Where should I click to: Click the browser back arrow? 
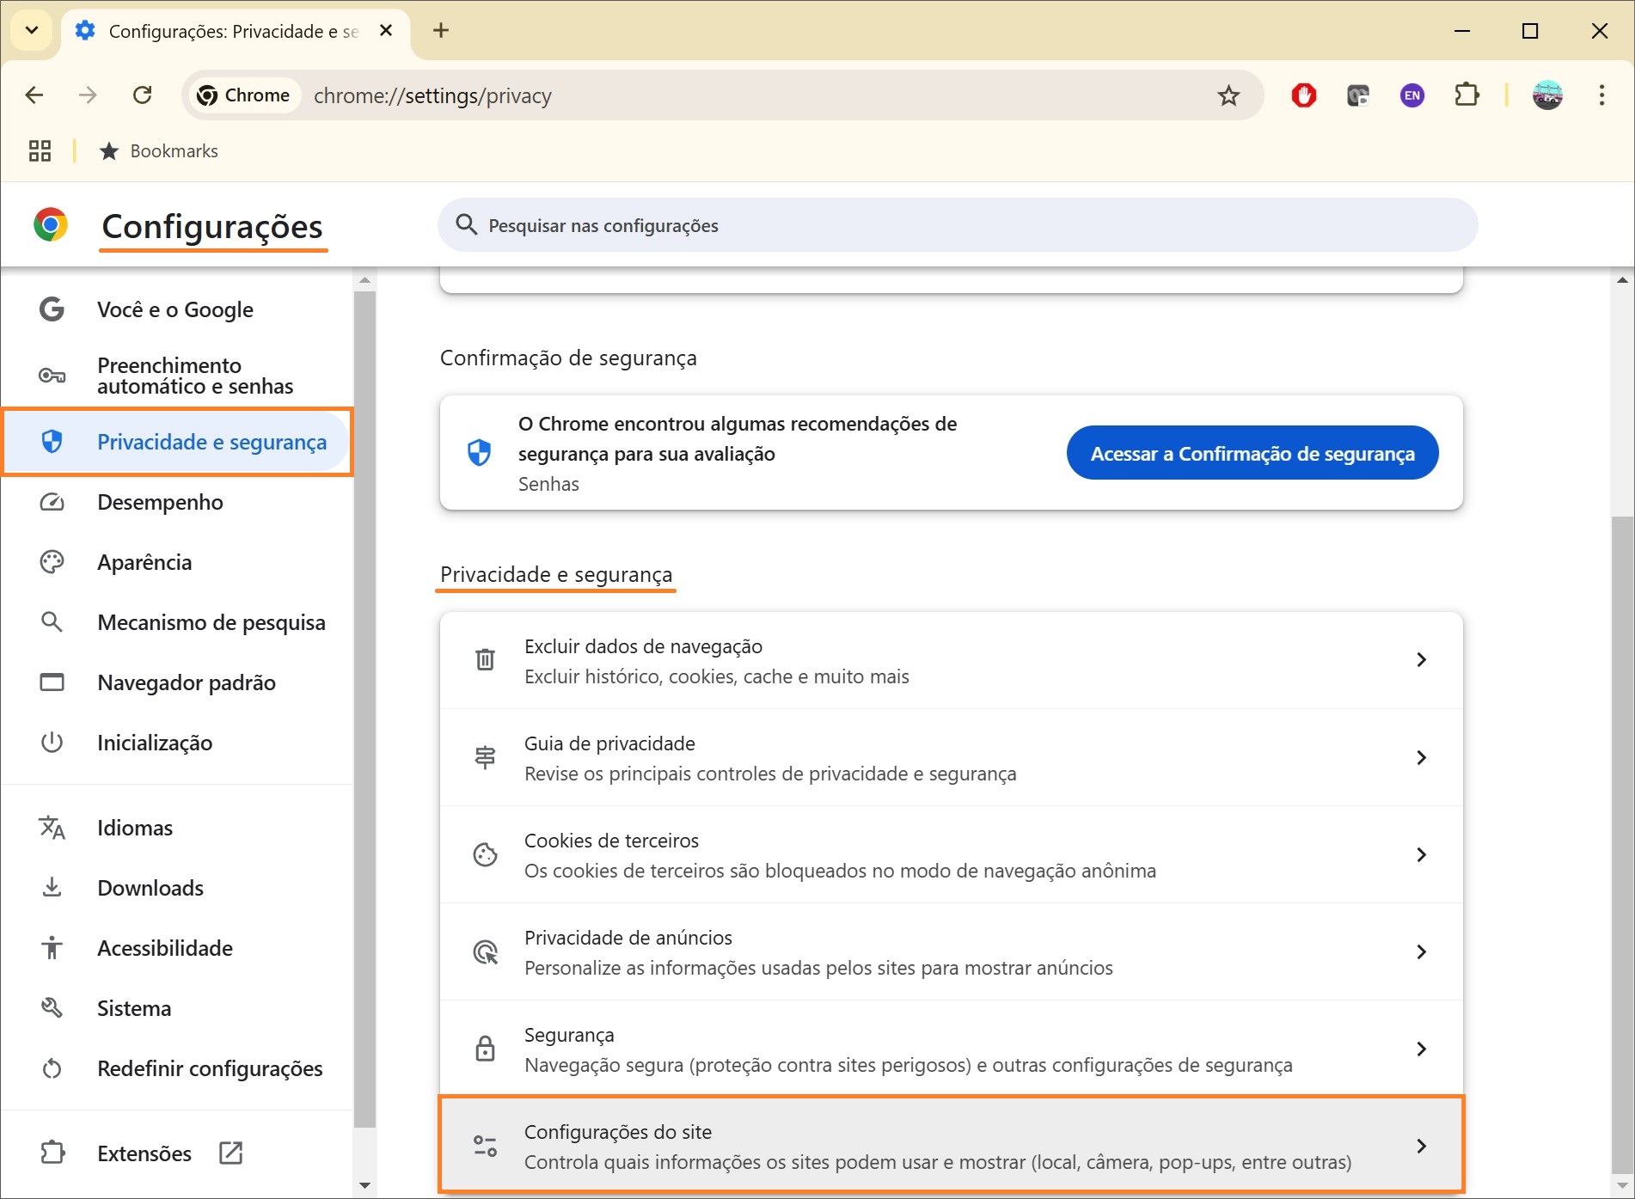coord(34,95)
